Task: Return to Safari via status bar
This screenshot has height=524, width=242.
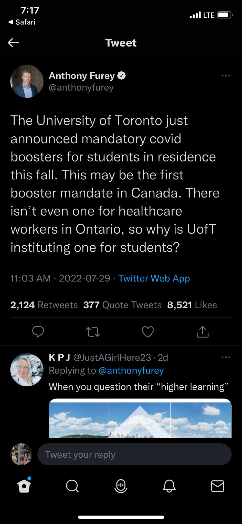Action: 22,22
